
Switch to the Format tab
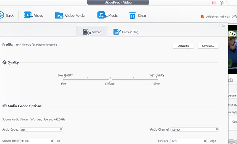(92, 32)
